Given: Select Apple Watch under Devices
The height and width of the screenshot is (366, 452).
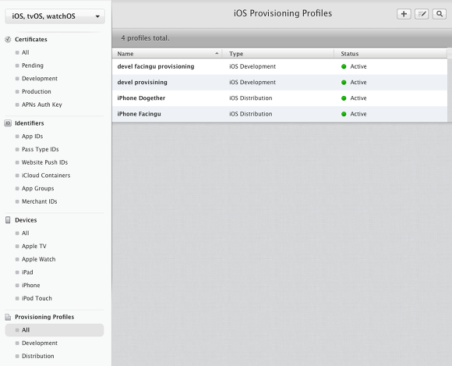Looking at the screenshot, I should [39, 259].
